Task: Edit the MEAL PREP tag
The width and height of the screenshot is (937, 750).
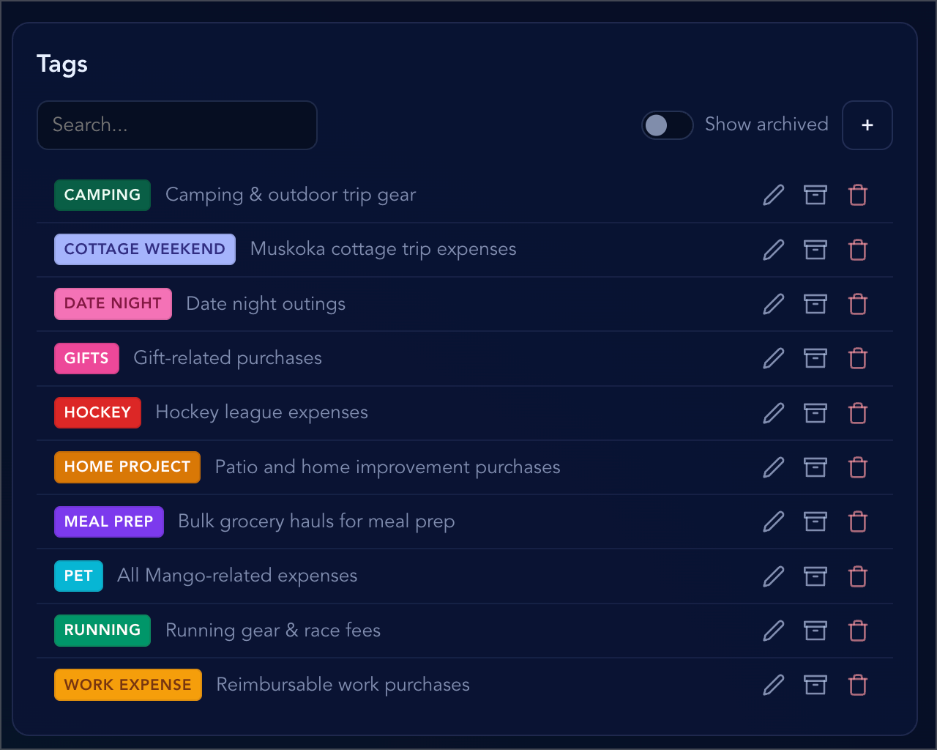Action: 773,521
